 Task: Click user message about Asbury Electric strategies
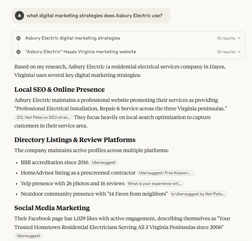91,16
